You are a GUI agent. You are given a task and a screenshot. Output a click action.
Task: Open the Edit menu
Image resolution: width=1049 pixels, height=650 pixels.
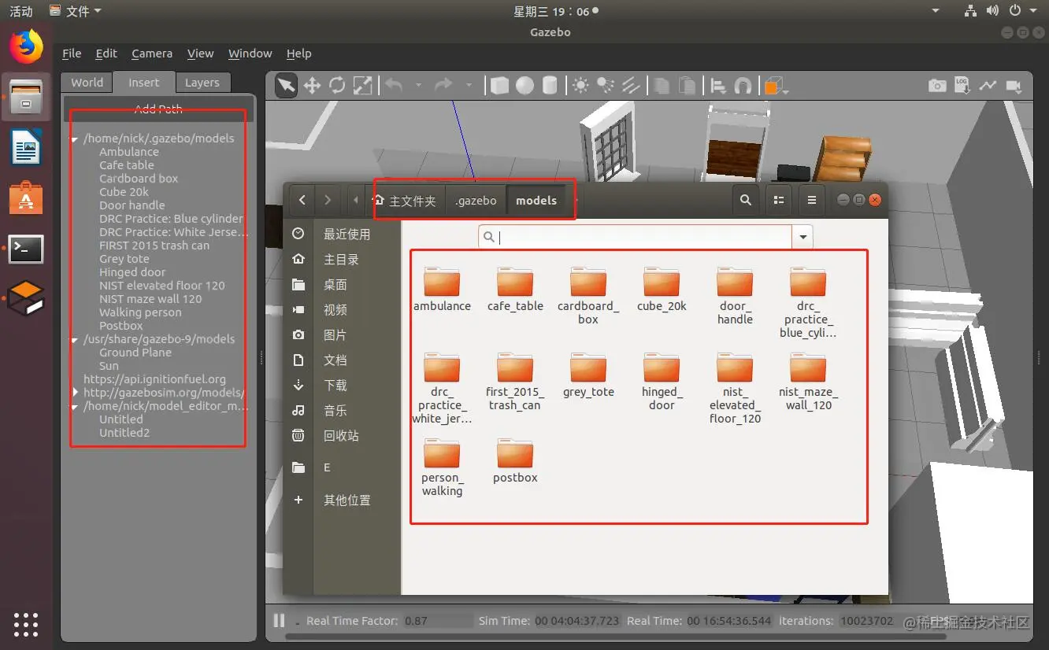pyautogui.click(x=106, y=54)
